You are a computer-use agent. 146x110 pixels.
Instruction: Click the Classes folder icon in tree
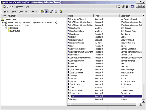point(9,28)
